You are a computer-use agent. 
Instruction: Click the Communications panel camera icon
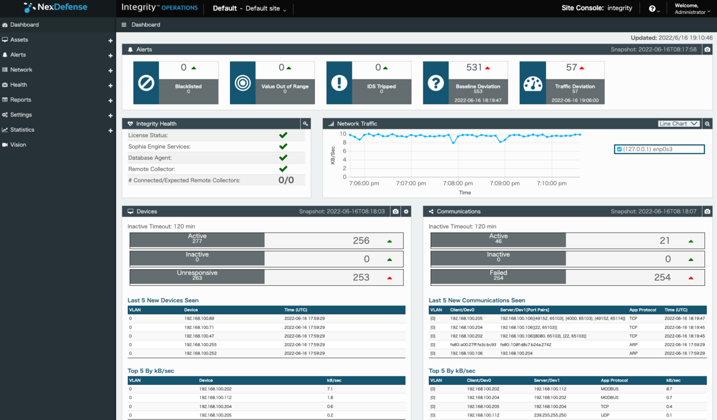707,212
